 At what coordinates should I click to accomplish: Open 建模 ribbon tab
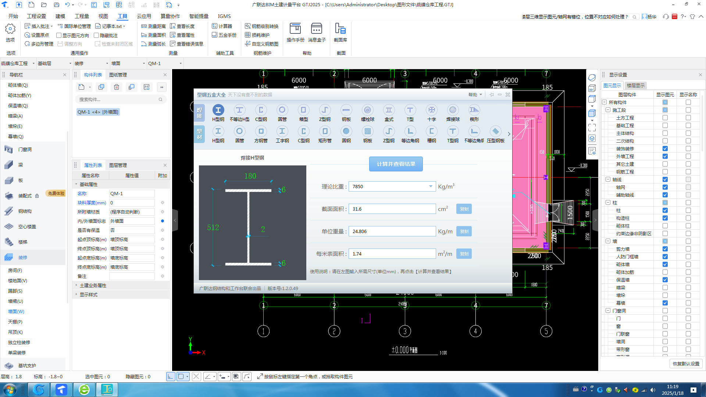coord(60,16)
